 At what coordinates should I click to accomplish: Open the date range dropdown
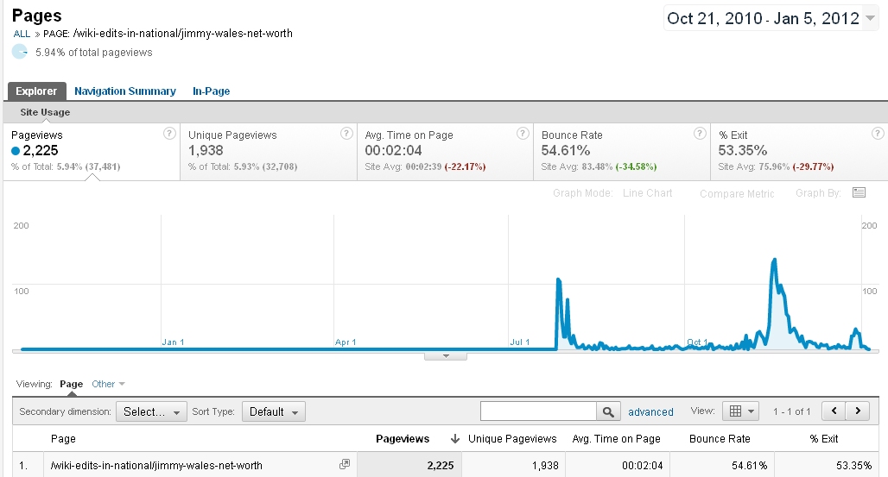click(x=773, y=18)
